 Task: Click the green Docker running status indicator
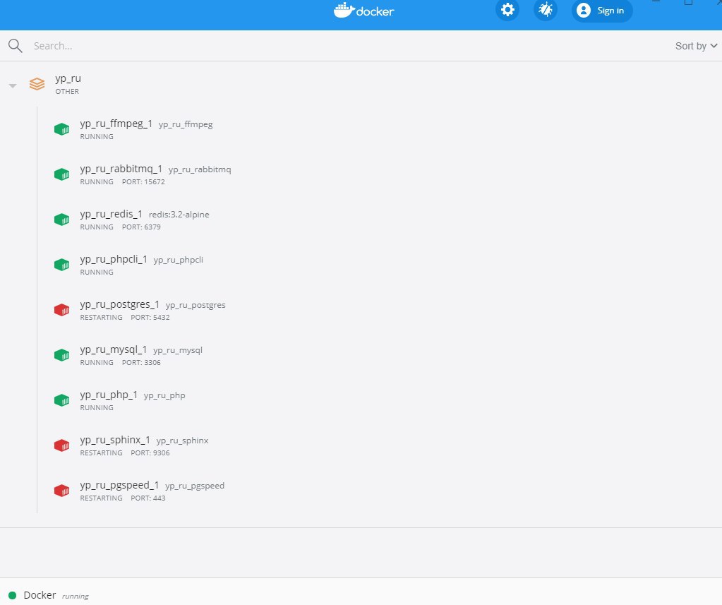(13, 595)
